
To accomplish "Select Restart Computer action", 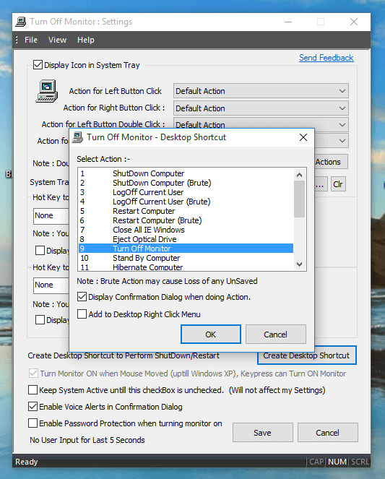I will [186, 211].
